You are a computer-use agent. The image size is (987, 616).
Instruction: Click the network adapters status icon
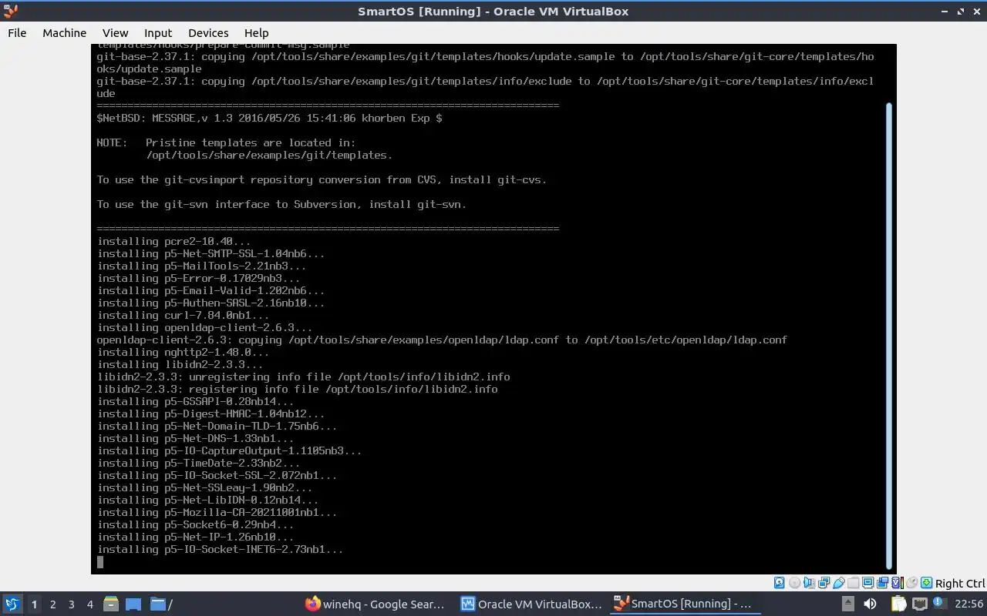click(824, 583)
